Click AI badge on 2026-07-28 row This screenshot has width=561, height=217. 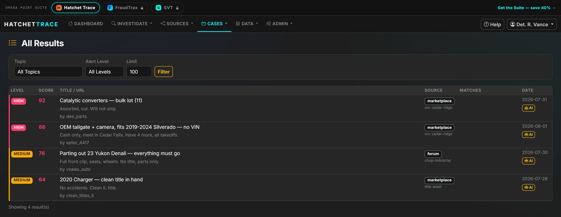[x=528, y=187]
